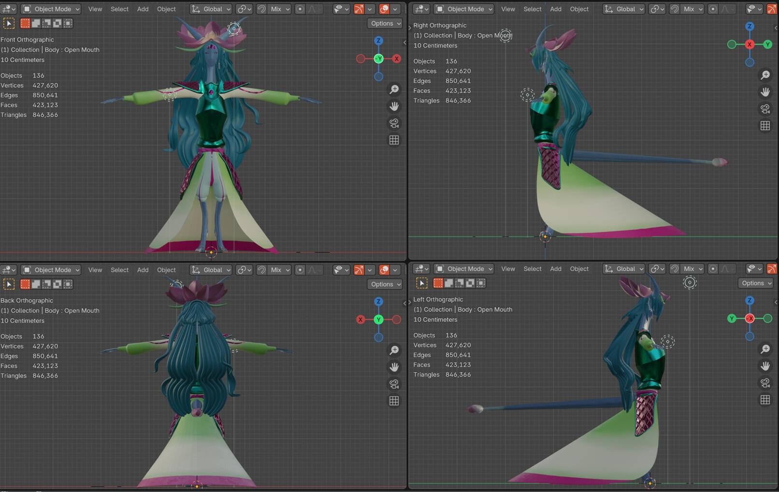Choose Intersect selection mode icon in Left viewport
This screenshot has height=492, width=779.
[x=481, y=283]
